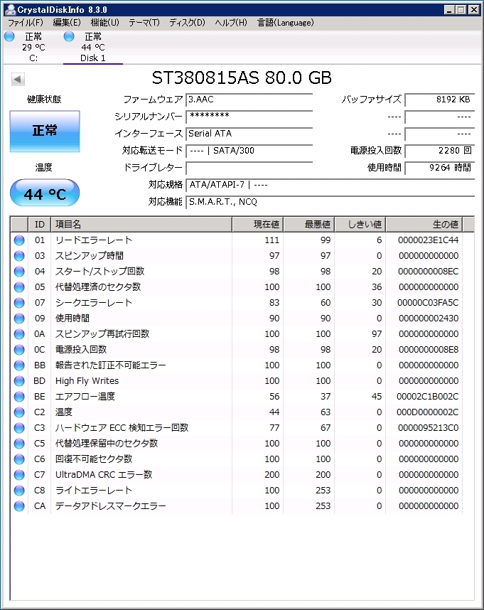Screen dimensions: 484x610
Task: Switch to the C: disk tab
Action: (33, 47)
